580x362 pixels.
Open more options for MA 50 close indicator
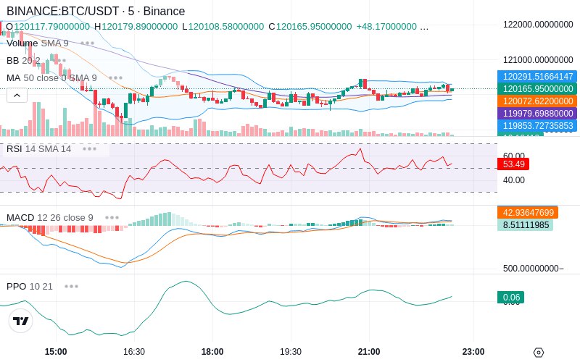(115, 78)
